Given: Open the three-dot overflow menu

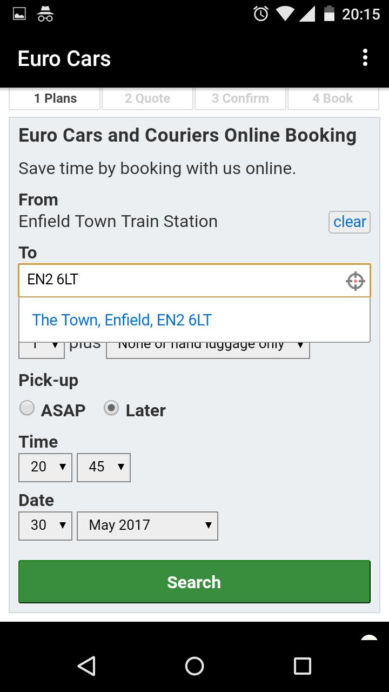Looking at the screenshot, I should pos(365,57).
